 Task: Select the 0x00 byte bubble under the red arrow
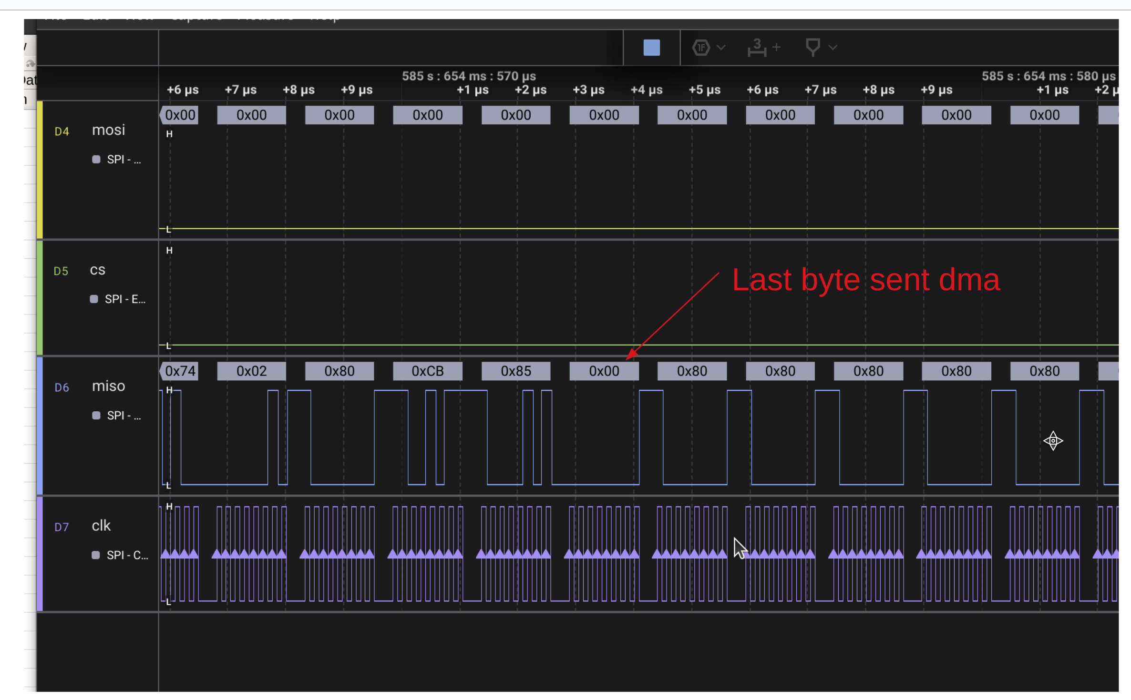[x=604, y=371]
